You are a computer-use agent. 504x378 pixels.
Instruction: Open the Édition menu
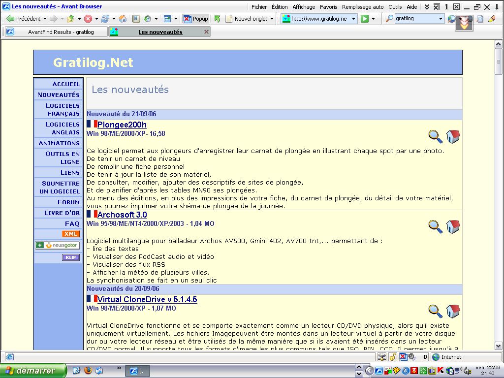(280, 7)
